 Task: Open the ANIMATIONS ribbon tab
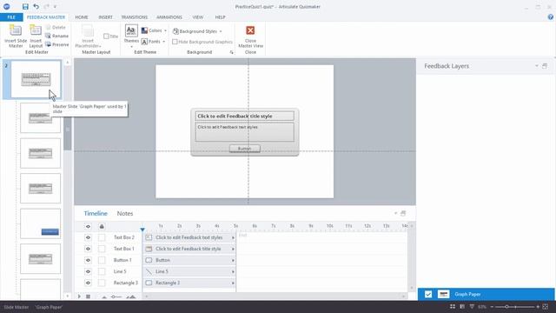pyautogui.click(x=169, y=17)
